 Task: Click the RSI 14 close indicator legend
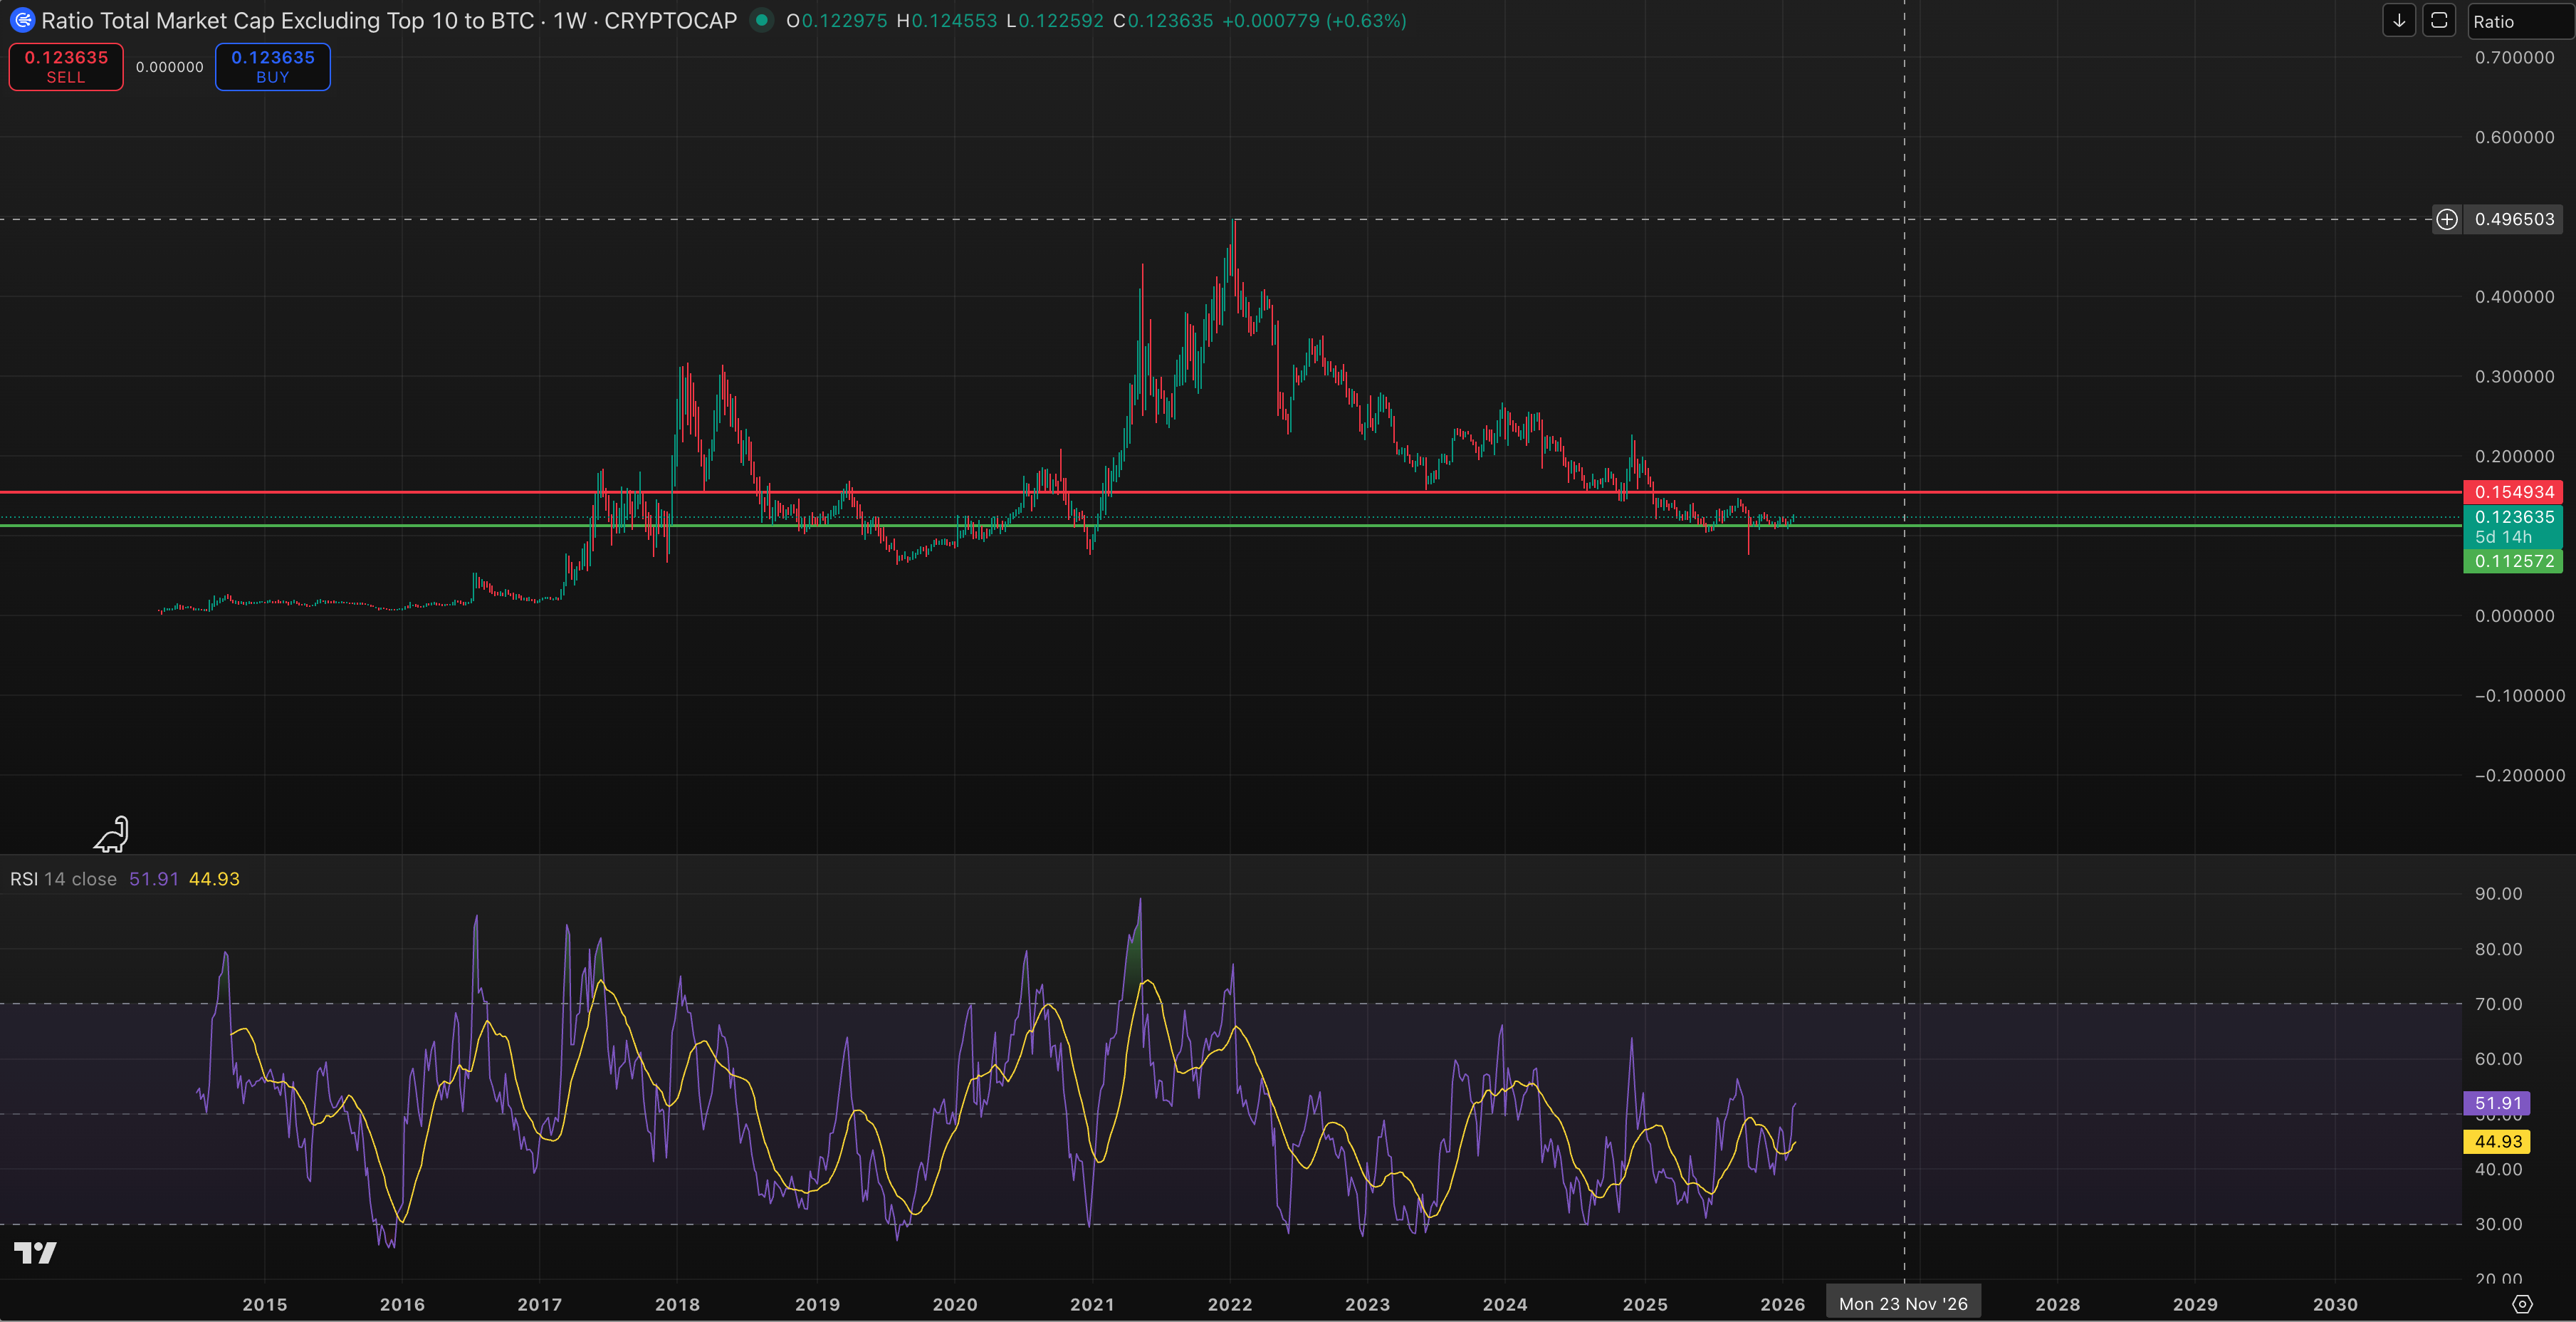coord(64,879)
